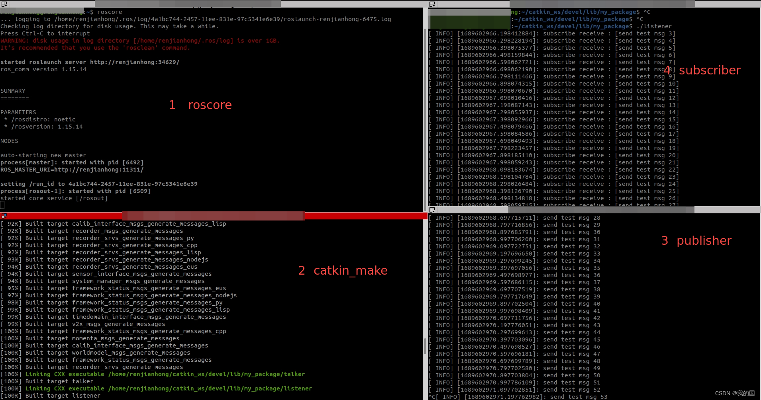This screenshot has width=761, height=400.
Task: Click the '/rosdistro: noetic' parameter line
Action: pyautogui.click(x=40, y=119)
